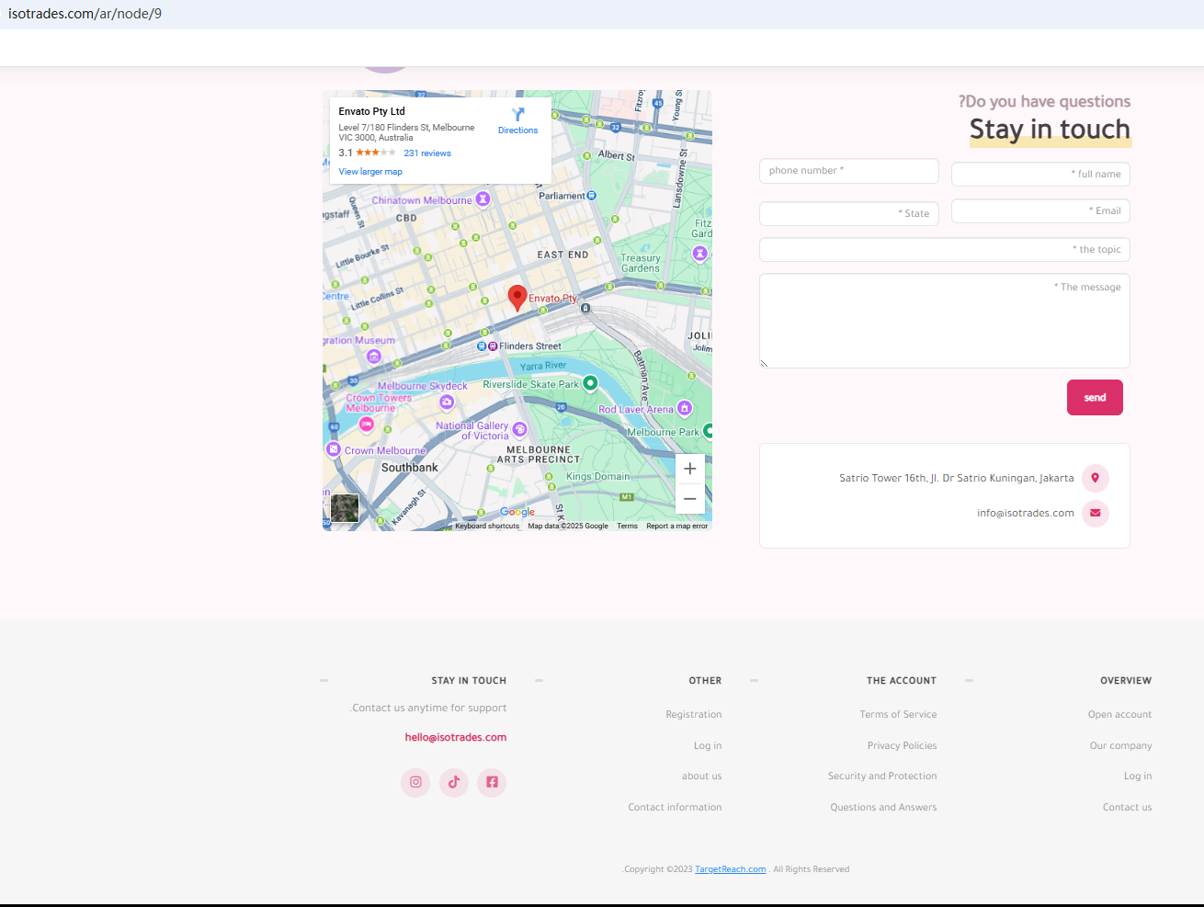Toggle satellite view map thumbnail
1204x907 pixels.
345,508
